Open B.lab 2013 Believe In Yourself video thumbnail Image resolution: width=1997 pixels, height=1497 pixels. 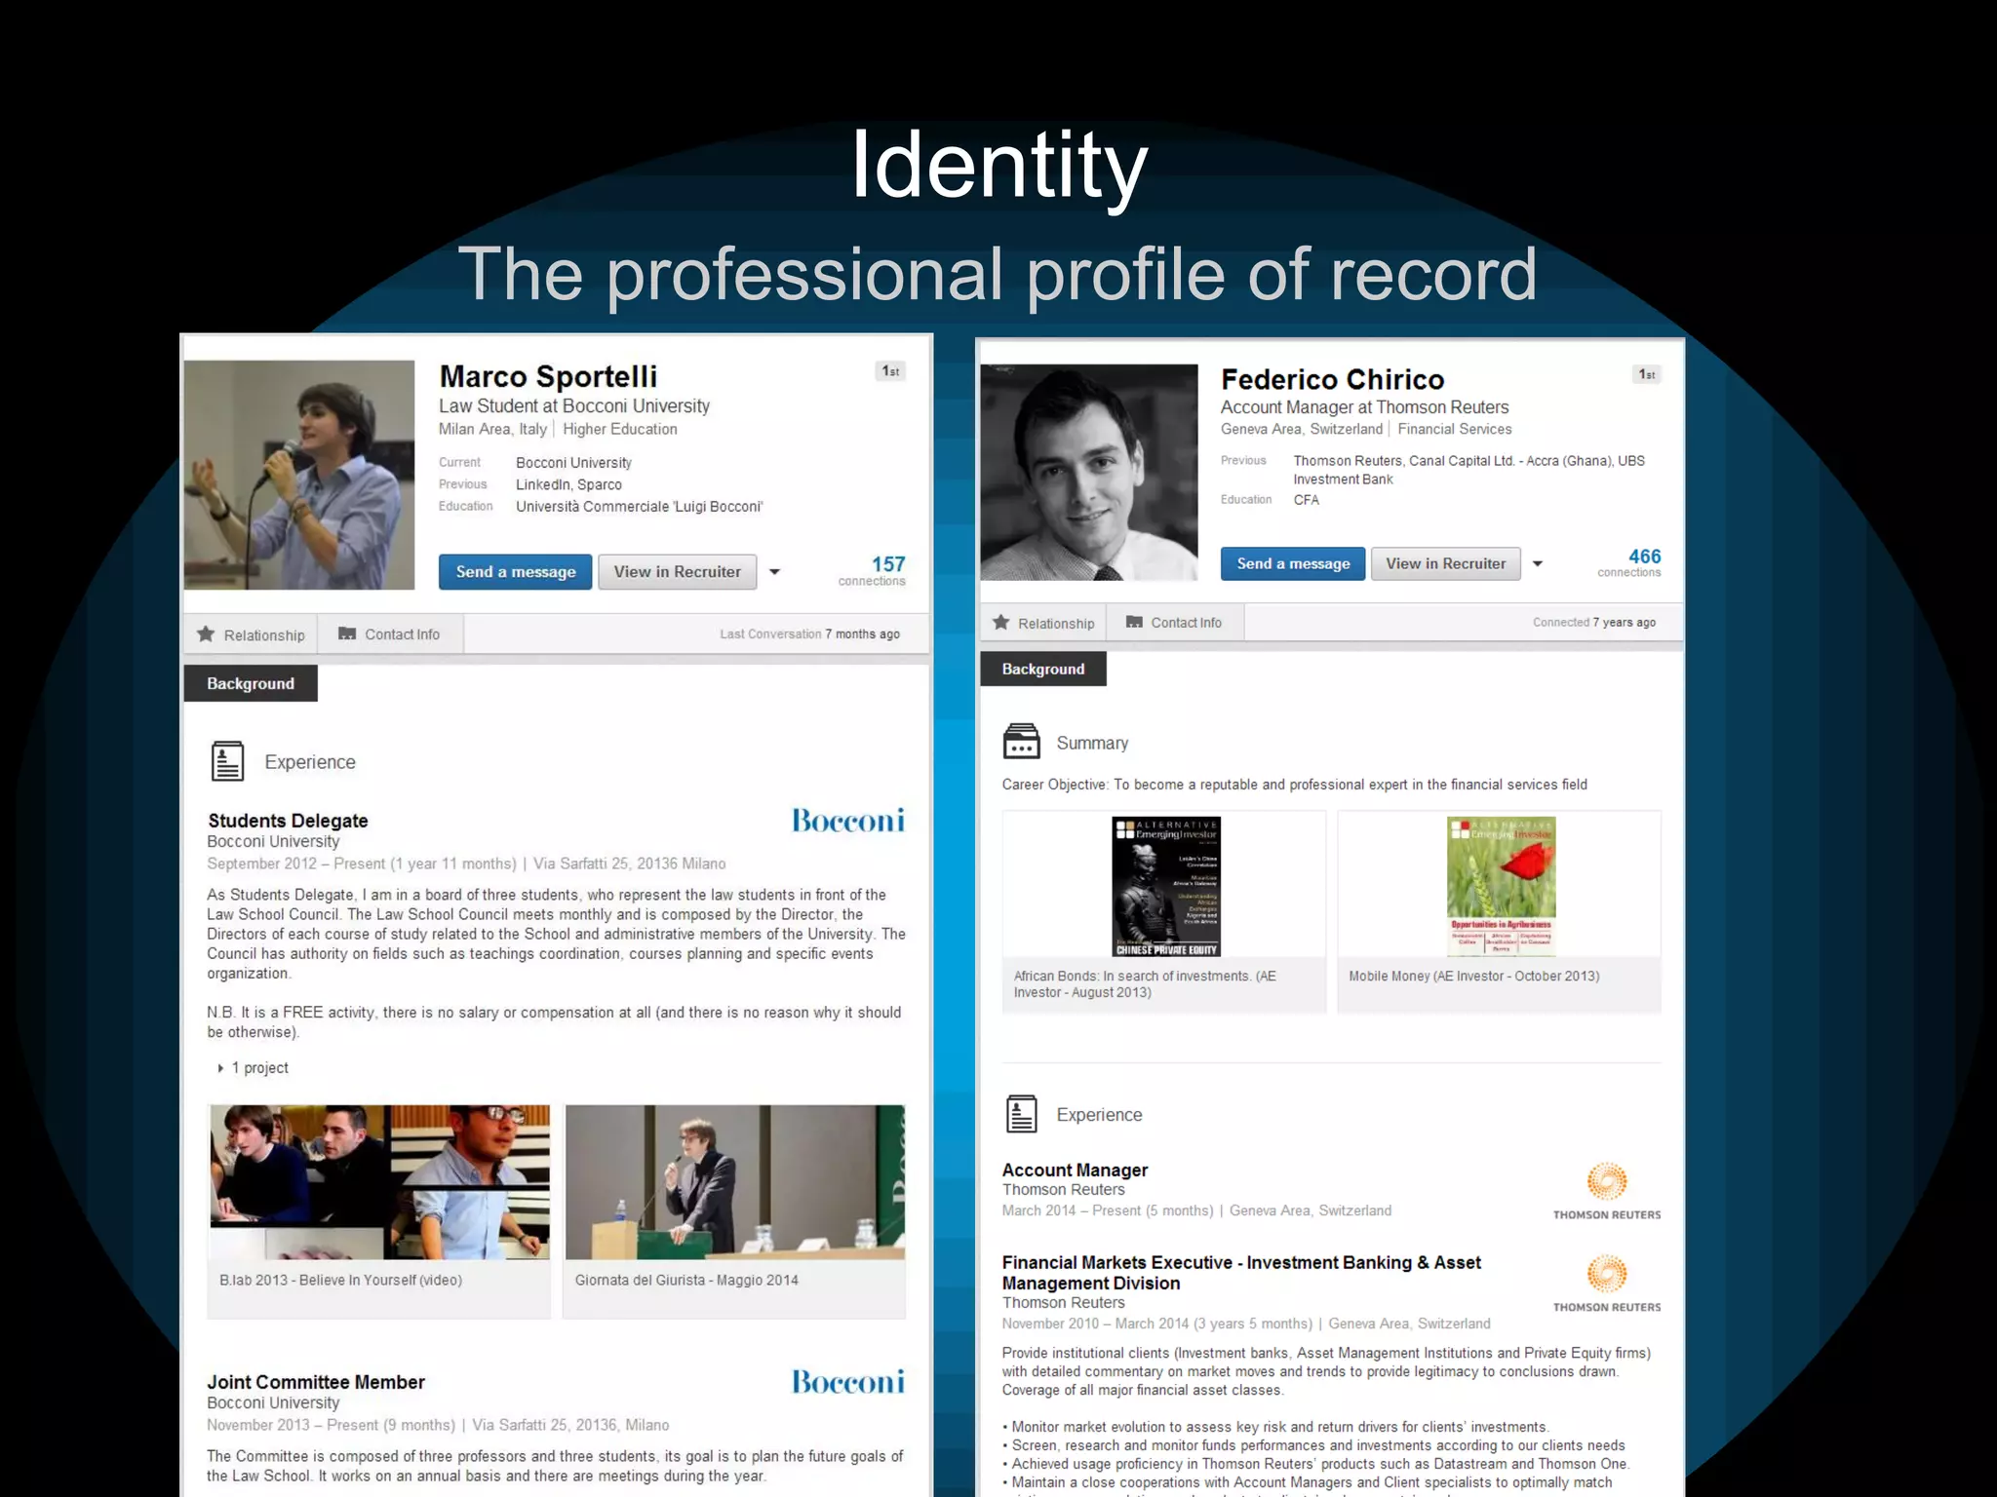pyautogui.click(x=380, y=1182)
